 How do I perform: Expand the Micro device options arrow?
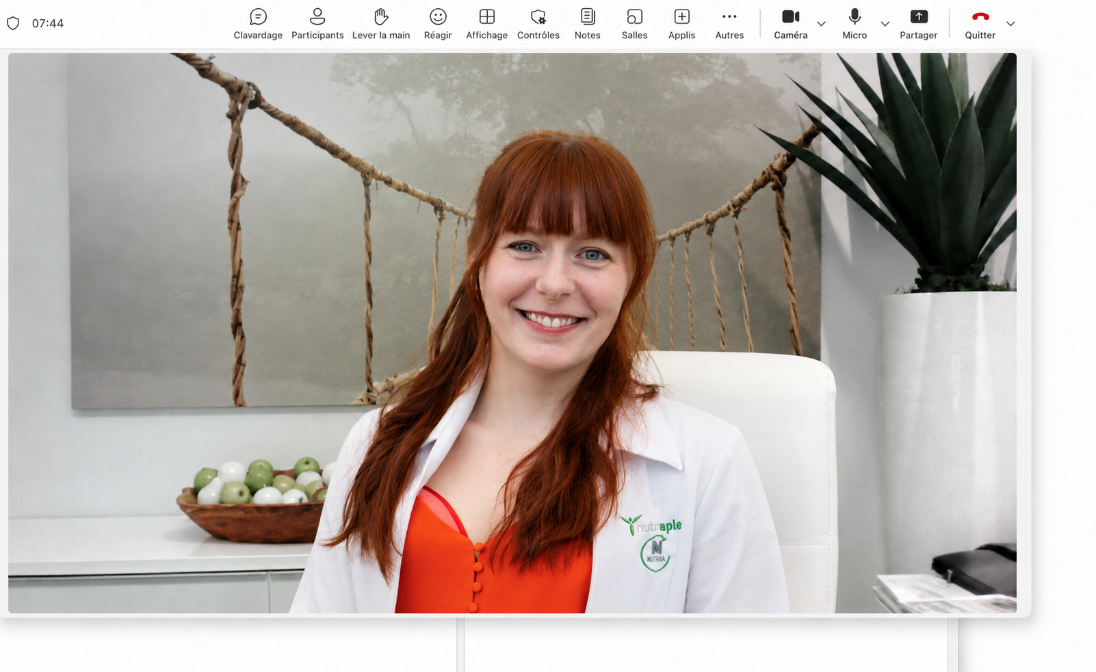pos(885,24)
